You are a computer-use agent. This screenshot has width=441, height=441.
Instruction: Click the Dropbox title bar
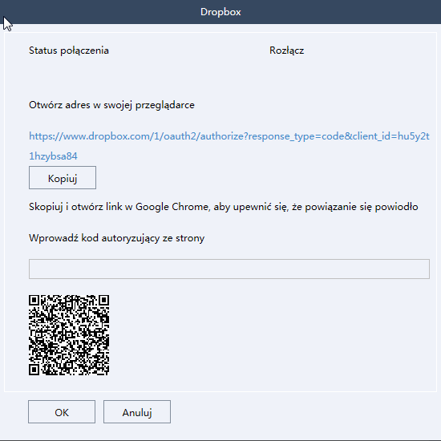pos(220,12)
